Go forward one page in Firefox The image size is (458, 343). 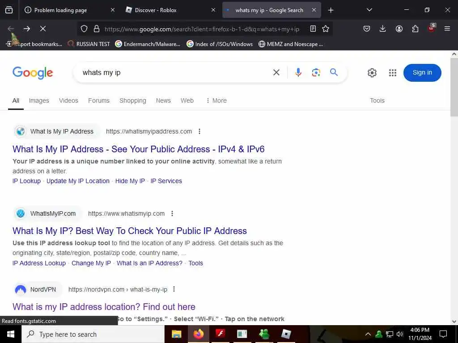[x=27, y=29]
